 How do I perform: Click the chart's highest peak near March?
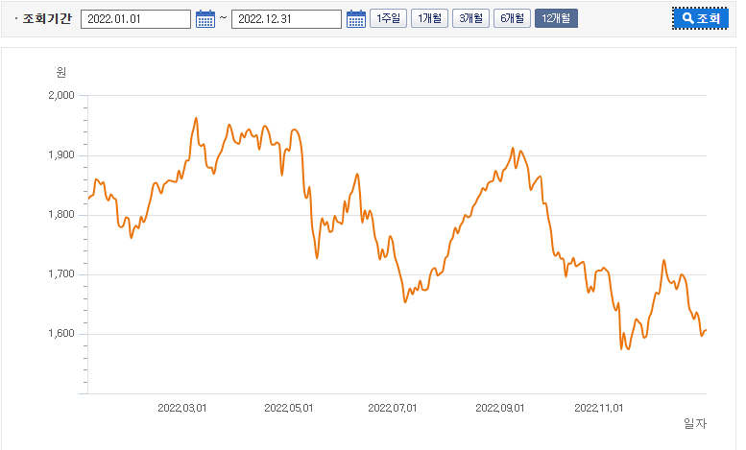(196, 118)
